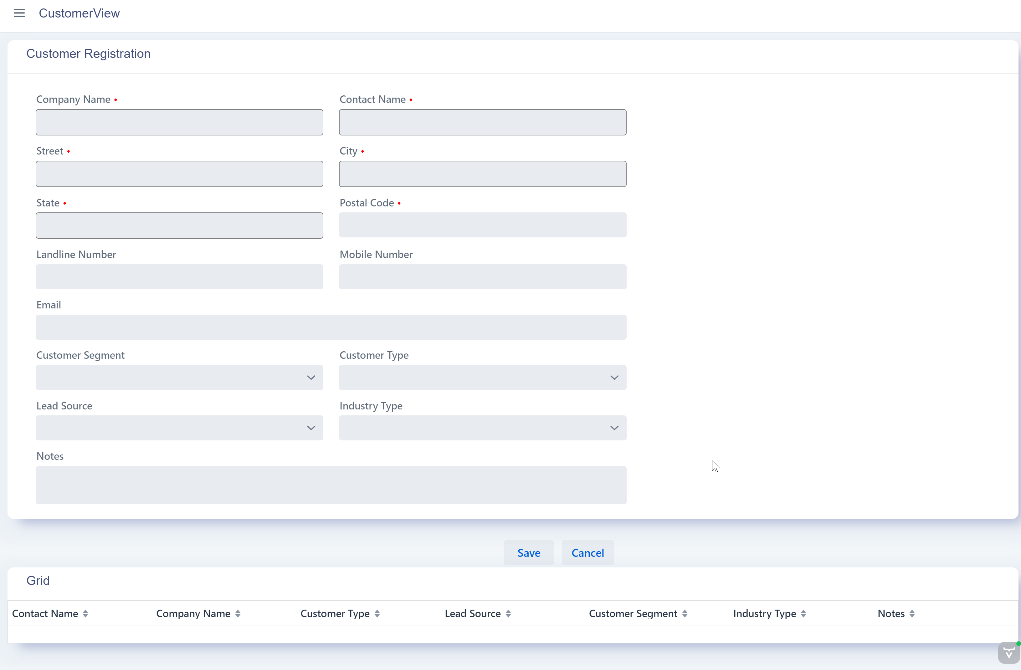Sort grid by Lead Source
This screenshot has width=1021, height=670.
508,613
